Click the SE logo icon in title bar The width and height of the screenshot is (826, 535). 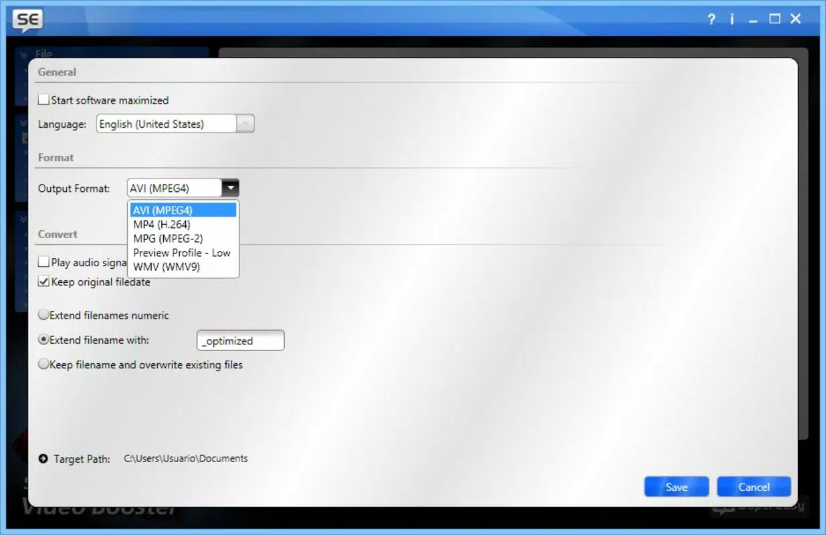pyautogui.click(x=28, y=20)
